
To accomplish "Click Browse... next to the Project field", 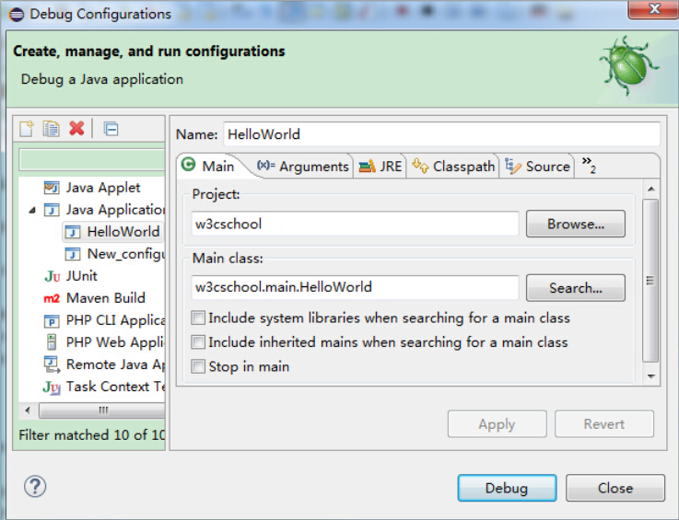I will (576, 224).
